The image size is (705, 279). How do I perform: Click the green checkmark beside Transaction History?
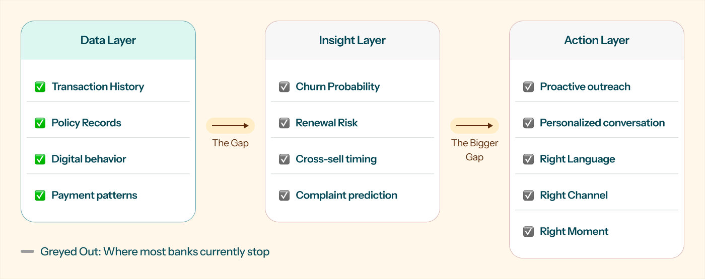40,87
